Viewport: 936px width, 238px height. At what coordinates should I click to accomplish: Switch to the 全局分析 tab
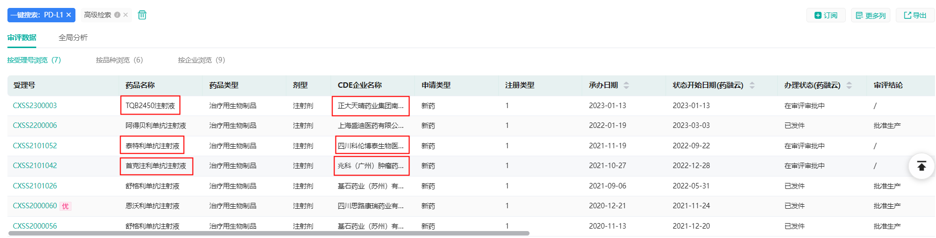73,38
